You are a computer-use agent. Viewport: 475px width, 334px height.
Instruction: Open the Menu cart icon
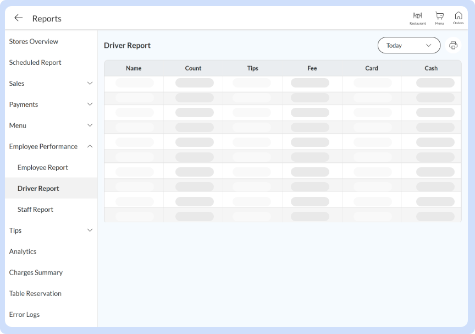pos(439,17)
